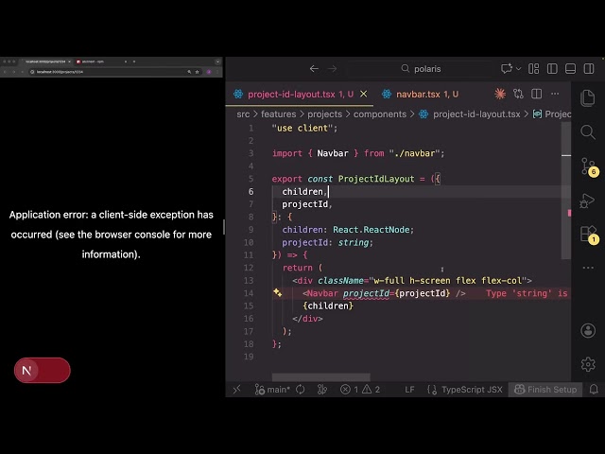Select the features breadcrumb segment
The height and width of the screenshot is (454, 605).
pyautogui.click(x=278, y=114)
